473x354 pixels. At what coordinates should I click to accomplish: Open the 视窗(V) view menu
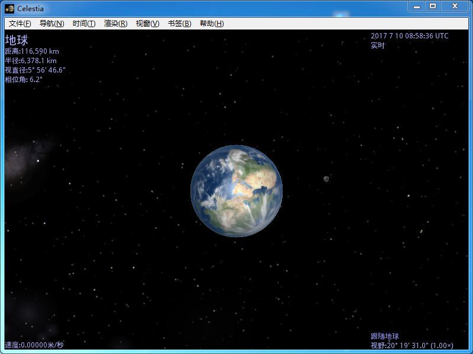tap(147, 24)
